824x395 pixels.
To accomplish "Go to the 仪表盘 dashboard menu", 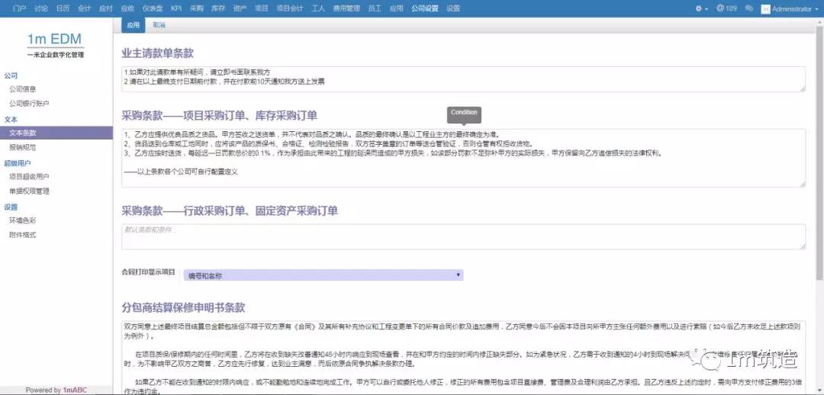I will [152, 8].
